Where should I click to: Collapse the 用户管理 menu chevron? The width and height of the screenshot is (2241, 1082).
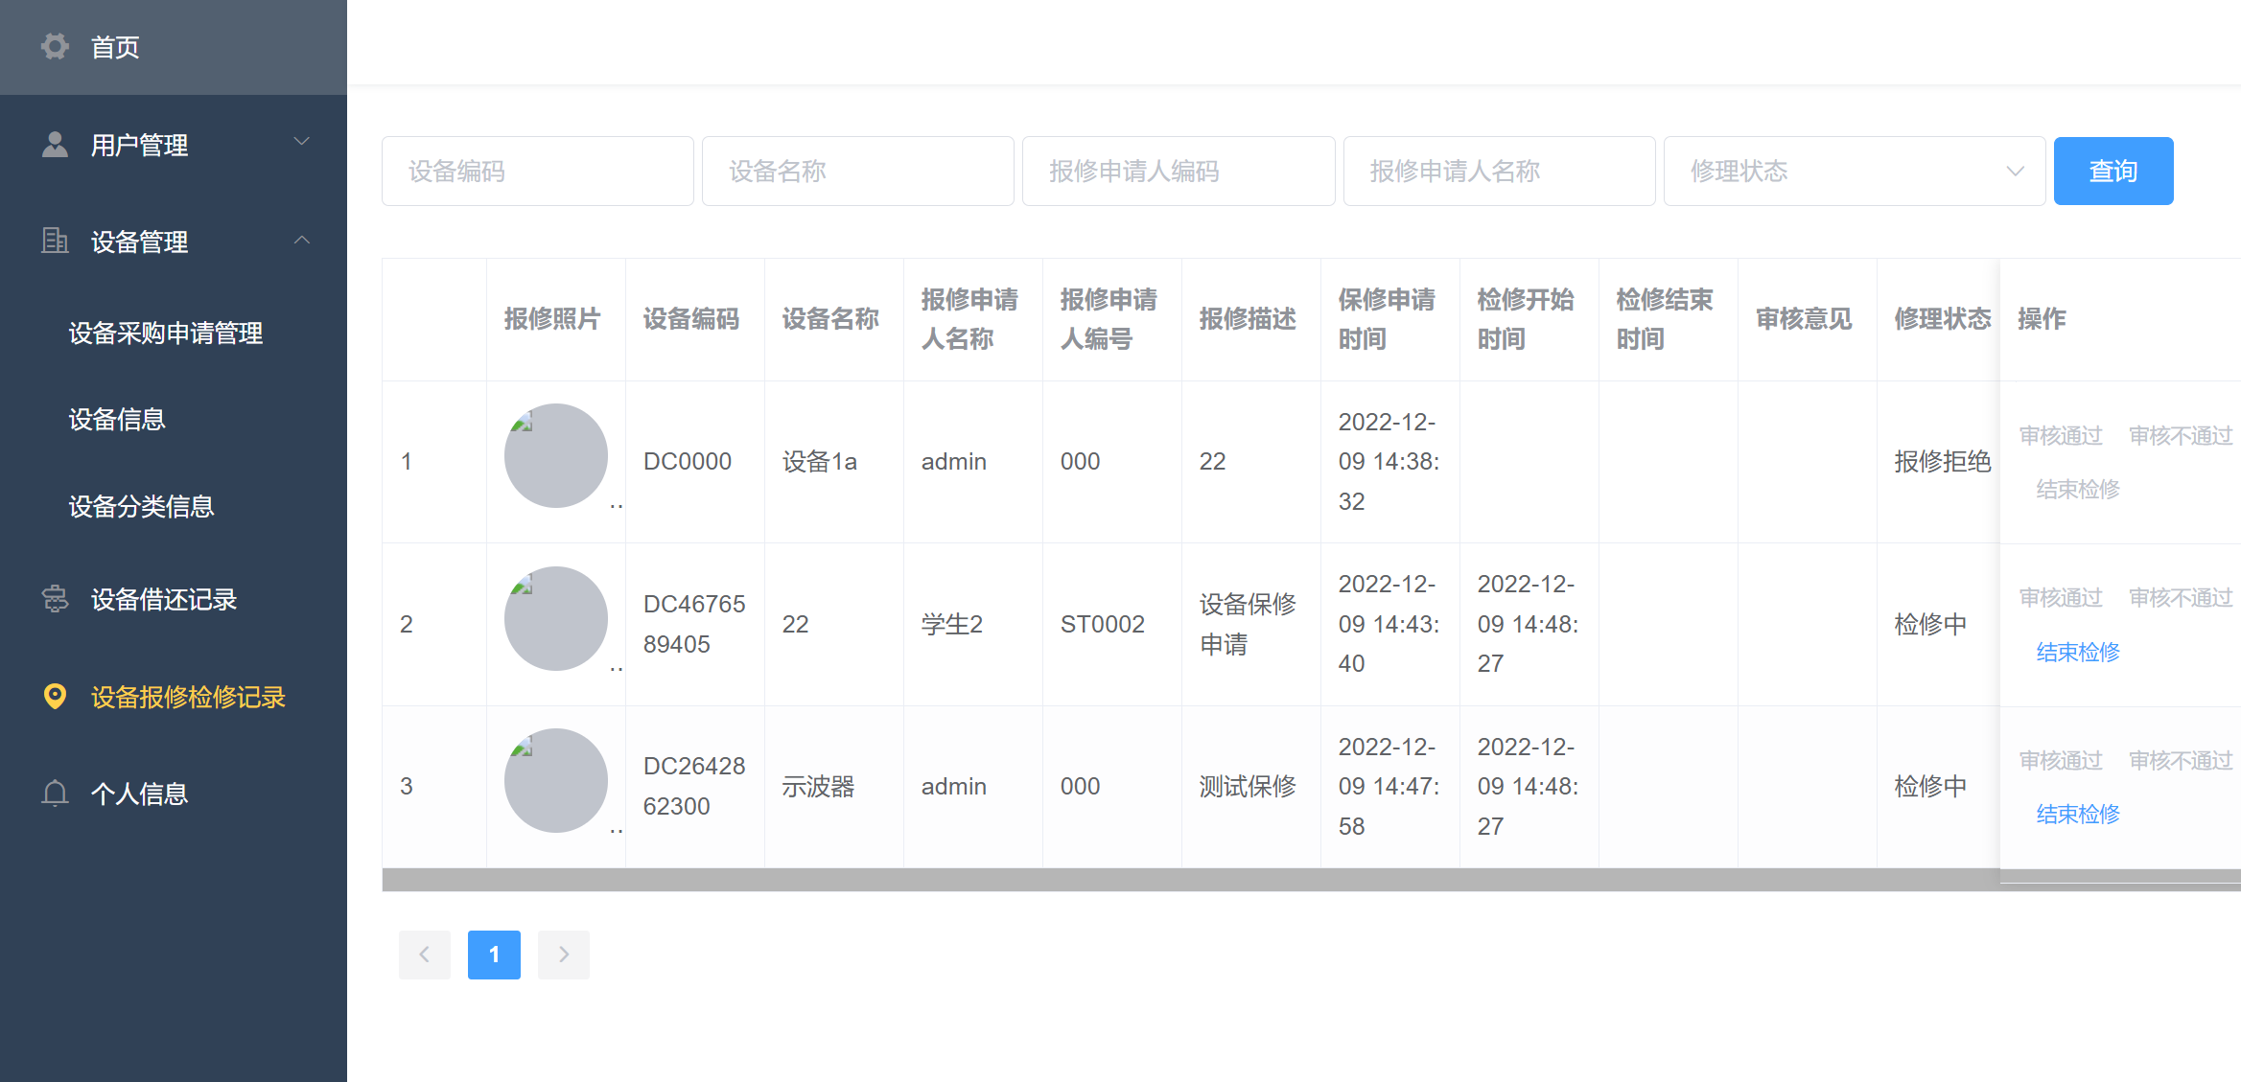tap(302, 141)
